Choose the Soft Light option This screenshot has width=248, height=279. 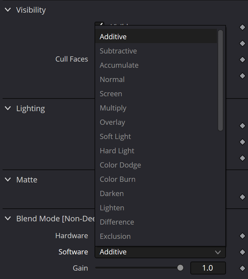[156, 136]
